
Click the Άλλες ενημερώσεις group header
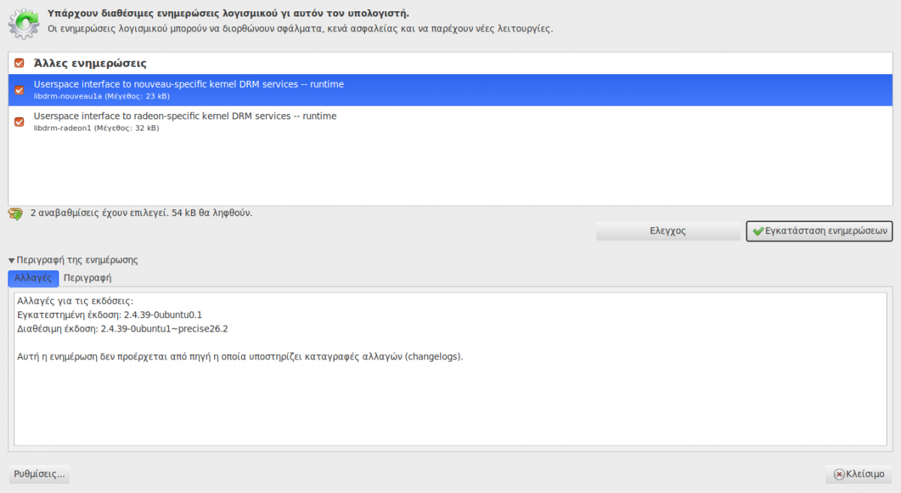(x=90, y=63)
